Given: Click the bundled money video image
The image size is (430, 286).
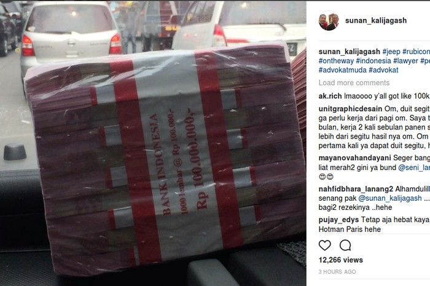Looking at the screenshot, I should pos(153,144).
